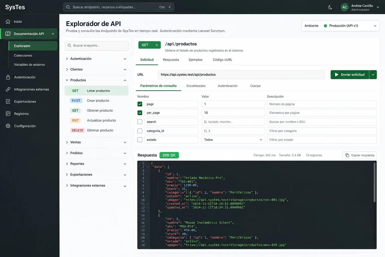This screenshot has width=385, height=257.
Task: Uncheck the page parameter checkbox
Action: pos(140,104)
